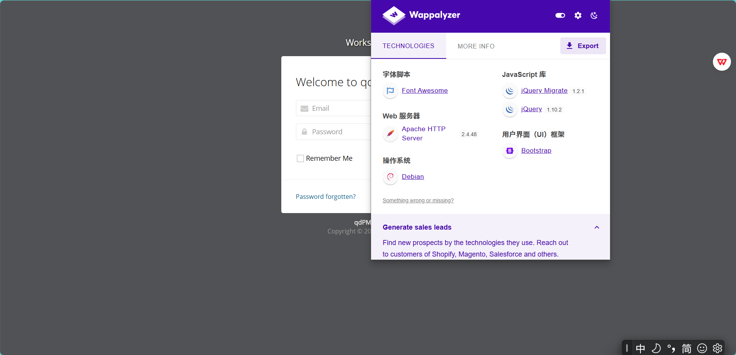Image resolution: width=736 pixels, height=355 pixels.
Task: Click the Export button
Action: 583,46
